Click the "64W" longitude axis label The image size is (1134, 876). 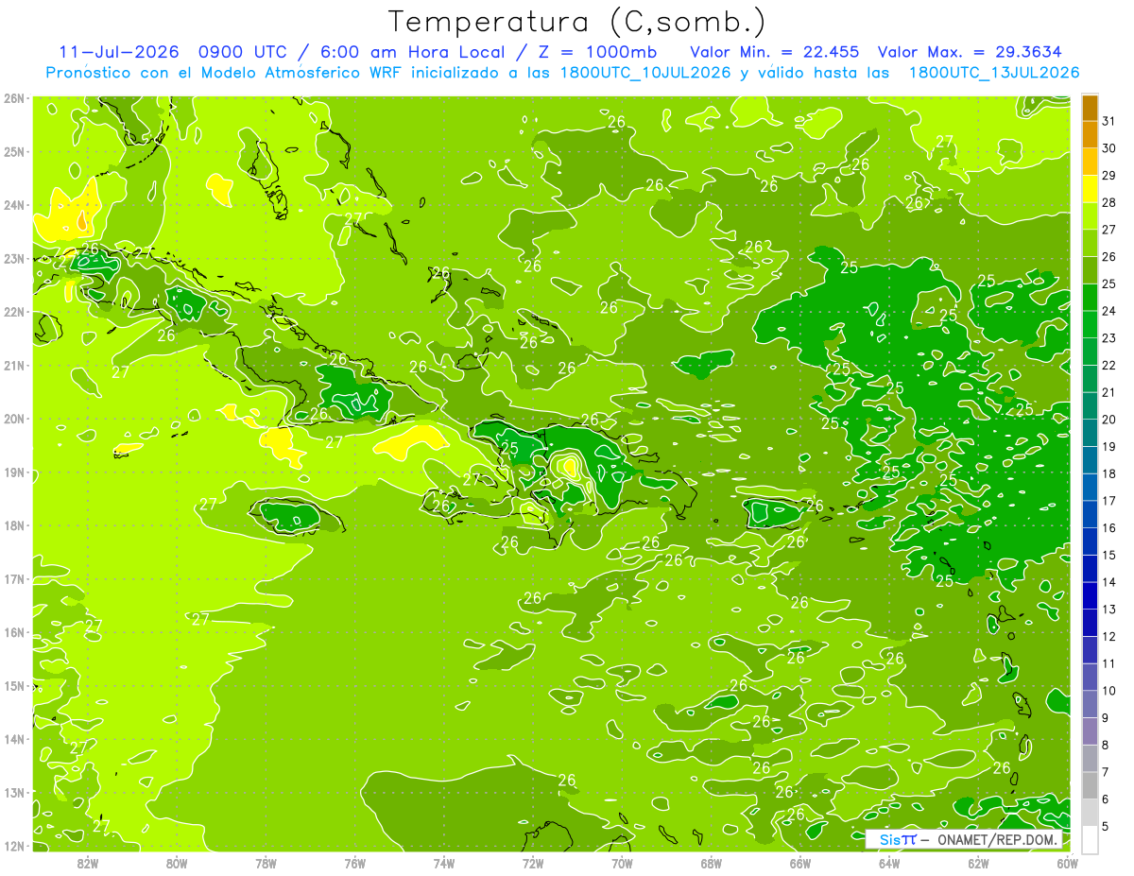point(889,863)
